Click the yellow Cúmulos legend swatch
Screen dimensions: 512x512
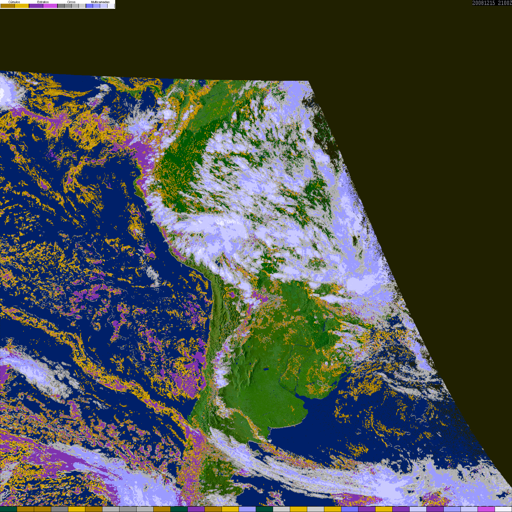(22, 6)
